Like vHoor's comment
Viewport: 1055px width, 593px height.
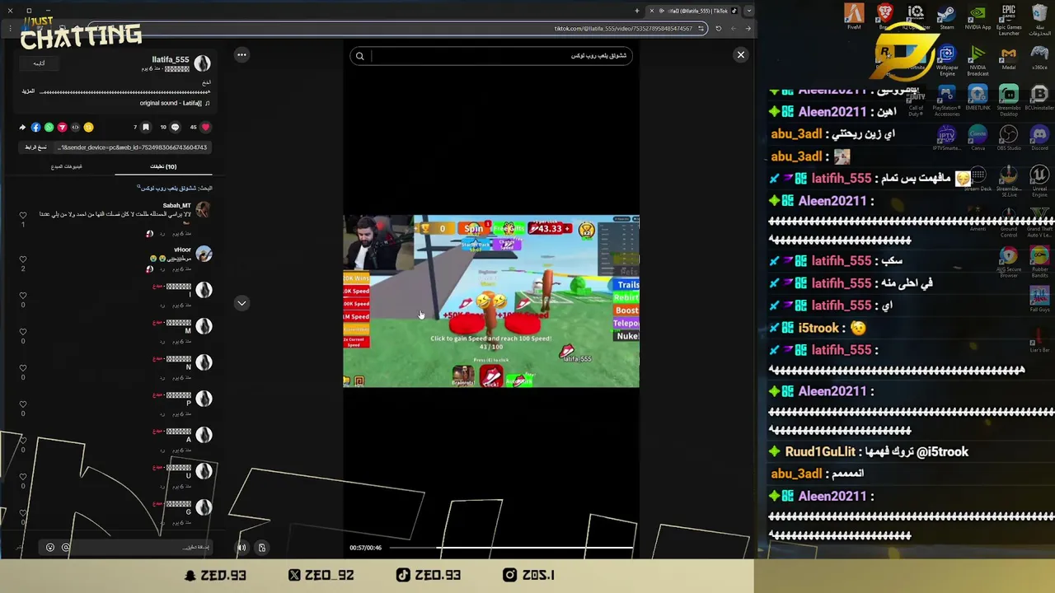pos(23,259)
